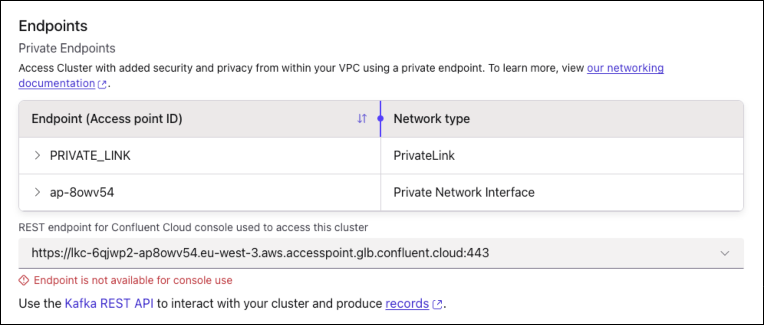Open the Kafka REST API link

tap(109, 303)
